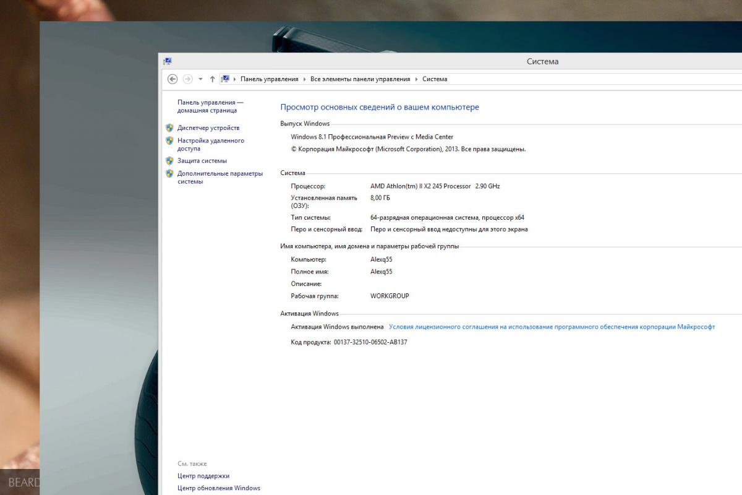The height and width of the screenshot is (495, 742).
Task: Click the Up one level arrow
Action: [x=212, y=79]
